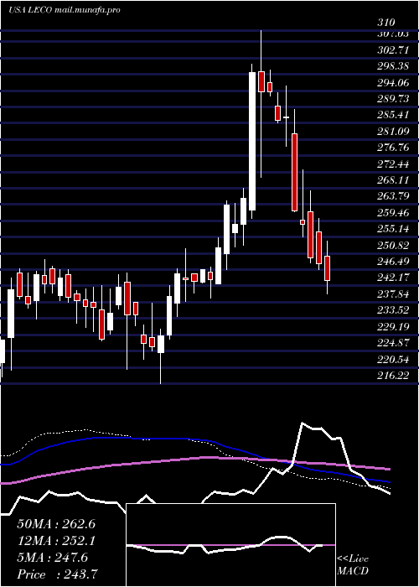Image resolution: width=419 pixels, height=587 pixels.
Task: Click the last red candlestick on the right
Action: 328,268
